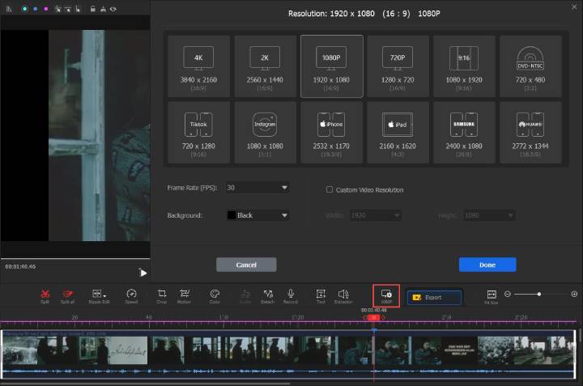The width and height of the screenshot is (583, 386).
Task: Open the Text tool
Action: click(321, 295)
